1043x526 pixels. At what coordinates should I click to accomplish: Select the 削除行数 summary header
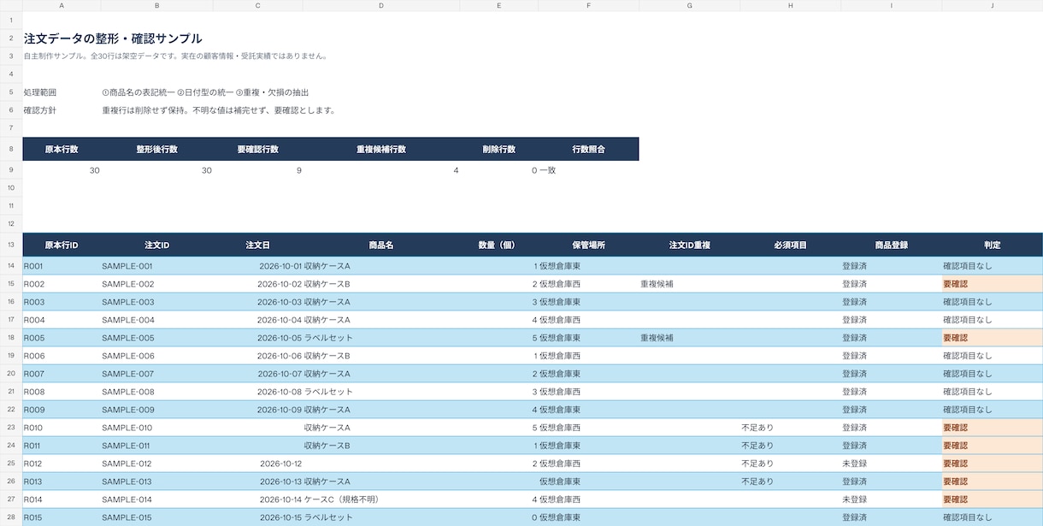(499, 149)
